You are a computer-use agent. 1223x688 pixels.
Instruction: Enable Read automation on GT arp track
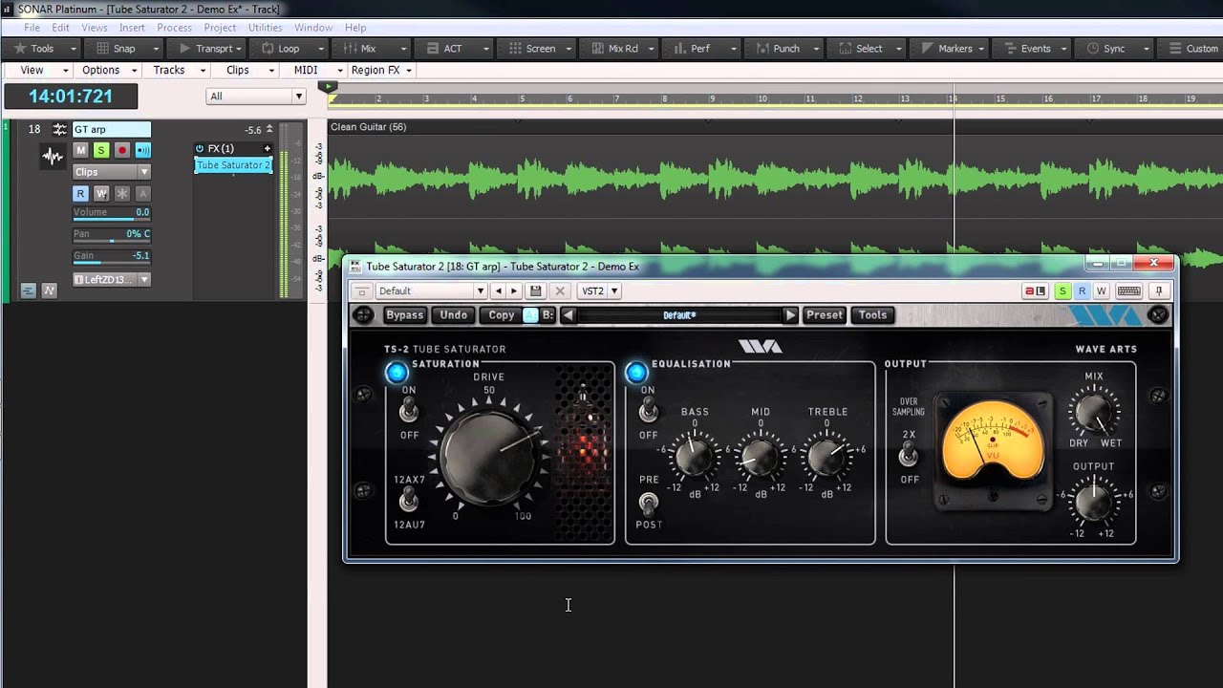point(81,193)
